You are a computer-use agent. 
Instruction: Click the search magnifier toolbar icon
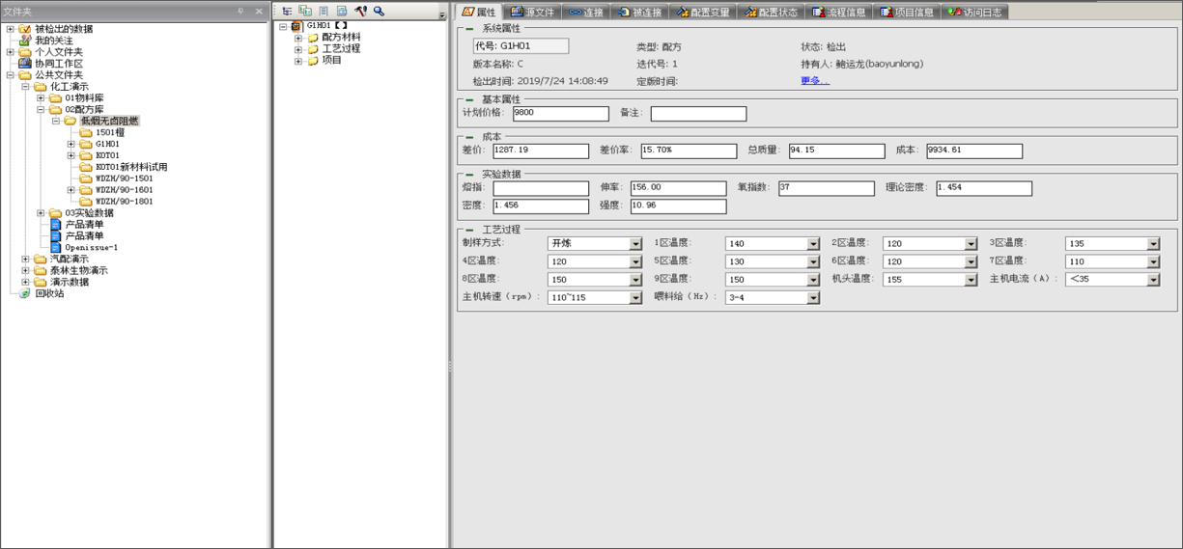coord(380,12)
